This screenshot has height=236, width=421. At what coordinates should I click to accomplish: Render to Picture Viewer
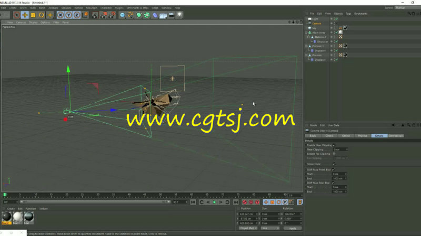click(103, 15)
